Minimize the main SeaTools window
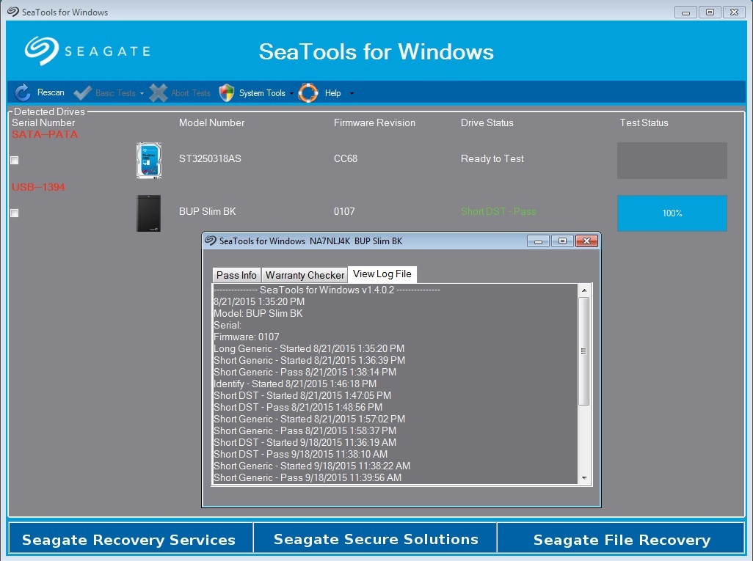 (685, 12)
